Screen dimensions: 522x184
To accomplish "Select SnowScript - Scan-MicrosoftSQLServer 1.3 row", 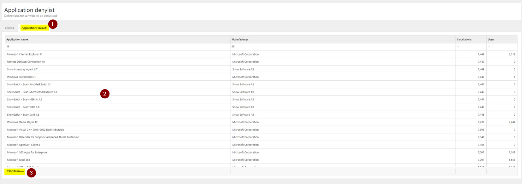I will click(x=261, y=92).
